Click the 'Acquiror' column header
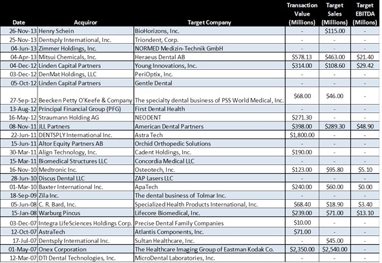Viewport: 382px width, 263px height. [85, 23]
